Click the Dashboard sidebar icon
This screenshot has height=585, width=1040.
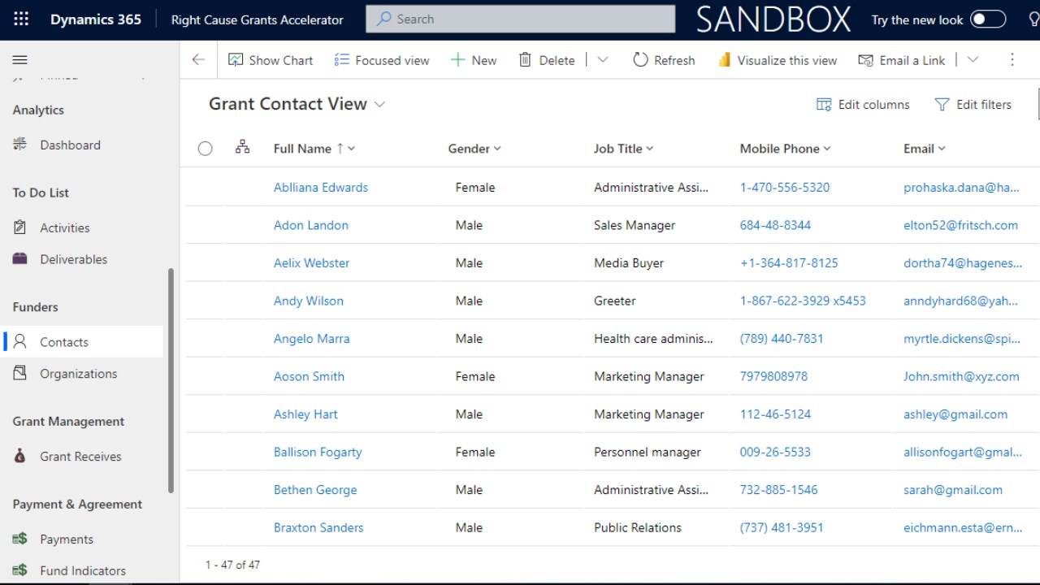(x=20, y=144)
